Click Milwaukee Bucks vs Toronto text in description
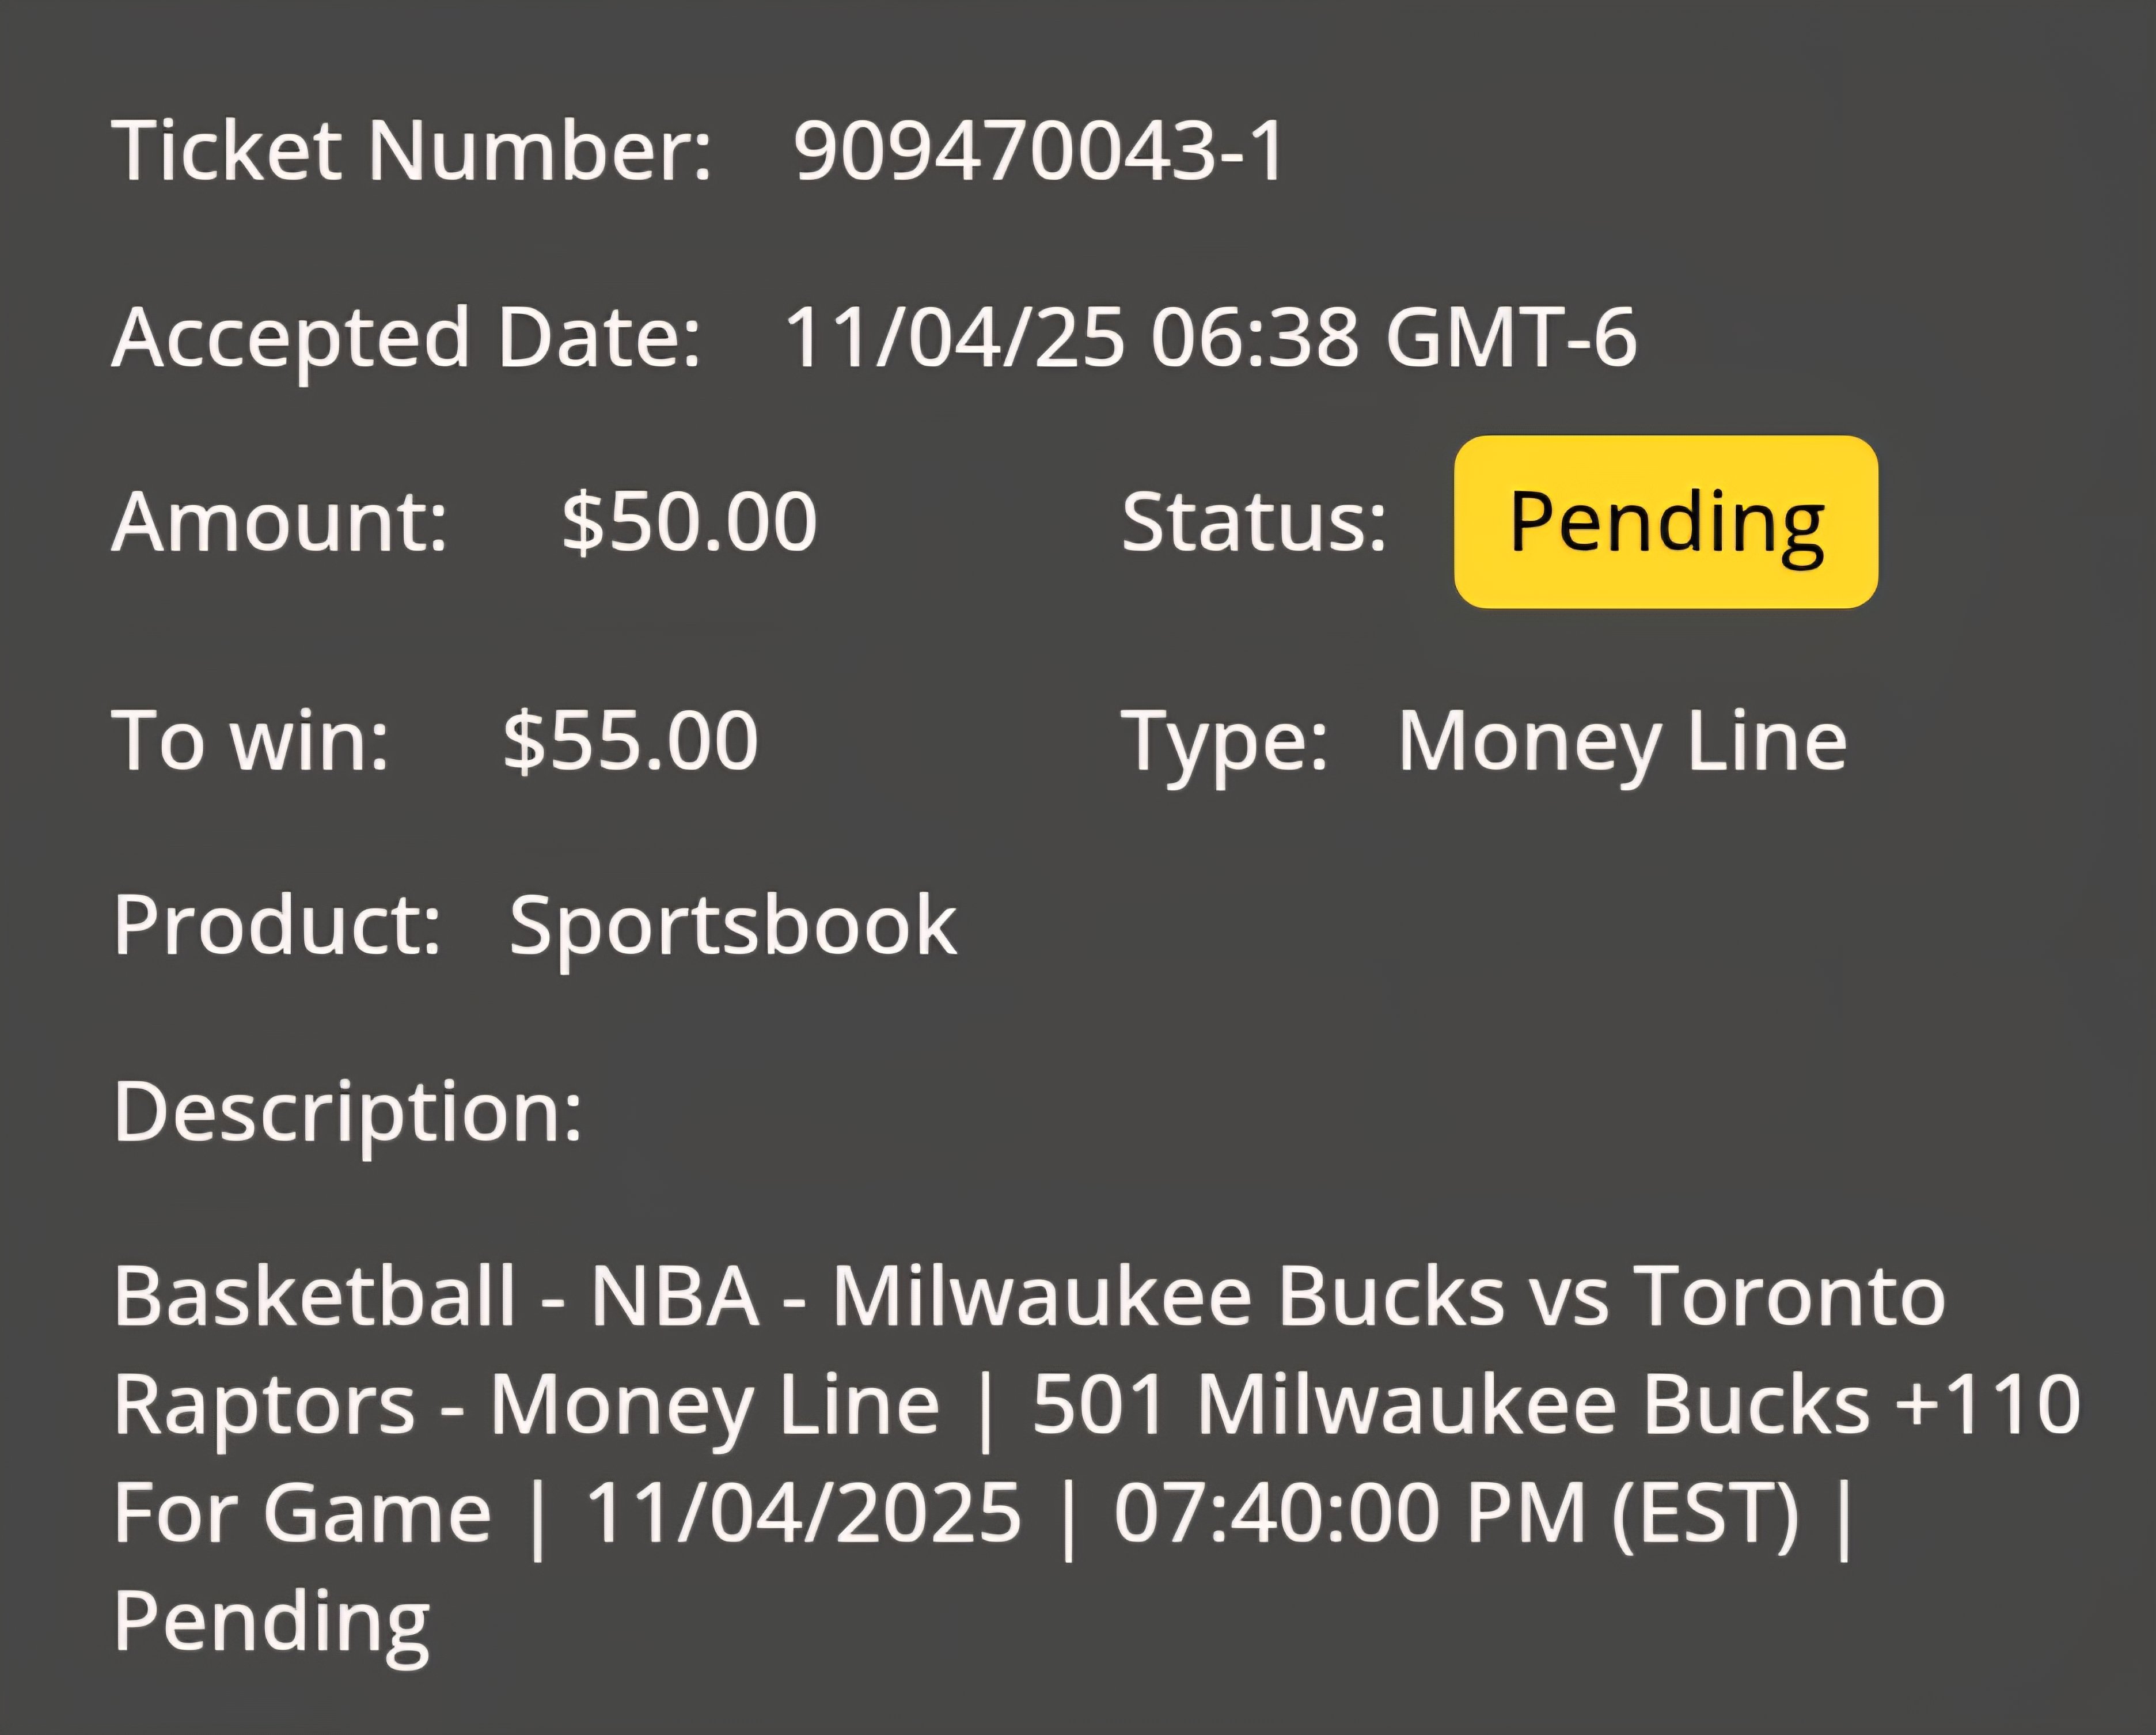Image resolution: width=2156 pixels, height=1735 pixels. click(x=1388, y=1295)
